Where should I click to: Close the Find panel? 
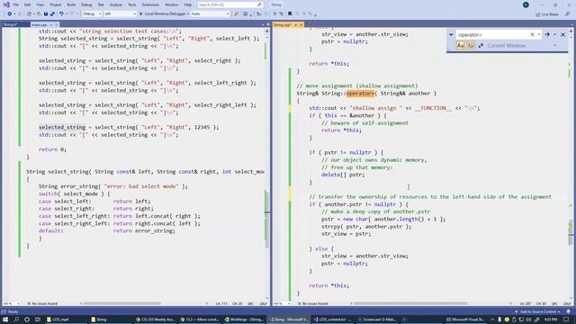562,34
